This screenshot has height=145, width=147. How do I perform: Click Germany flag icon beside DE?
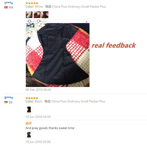[6, 102]
